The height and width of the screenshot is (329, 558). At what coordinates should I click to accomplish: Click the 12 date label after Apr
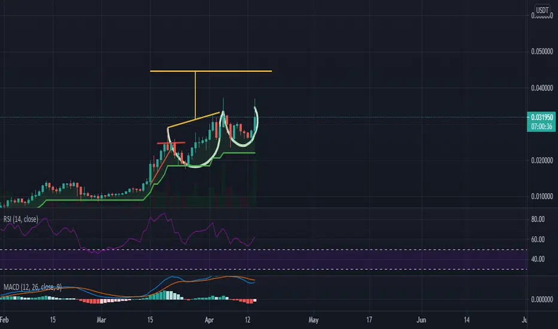coord(248,320)
